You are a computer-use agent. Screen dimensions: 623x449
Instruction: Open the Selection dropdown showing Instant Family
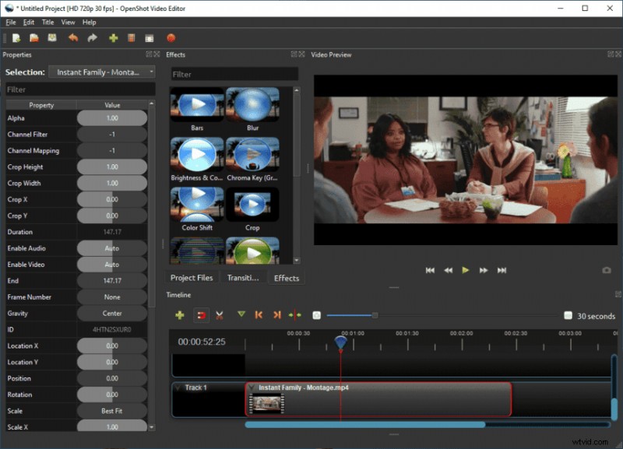[x=101, y=72]
